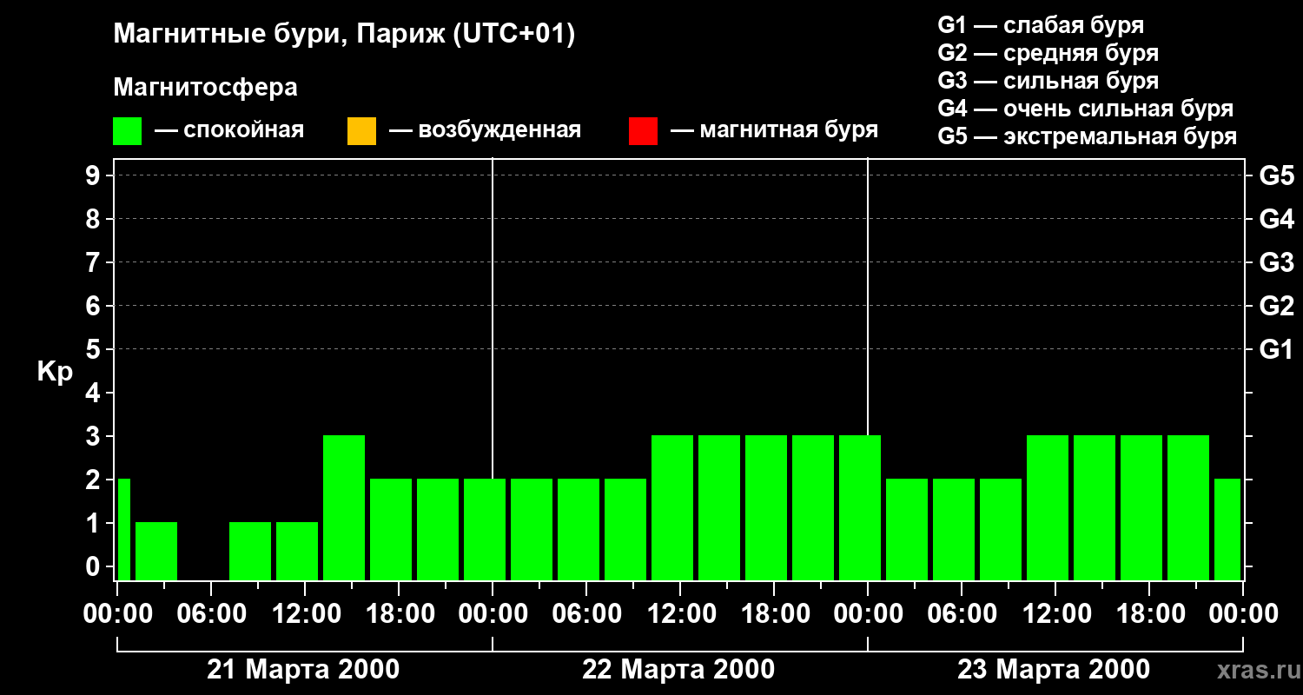Click the only Kp 3 bar on 21 Марта

[x=344, y=507]
